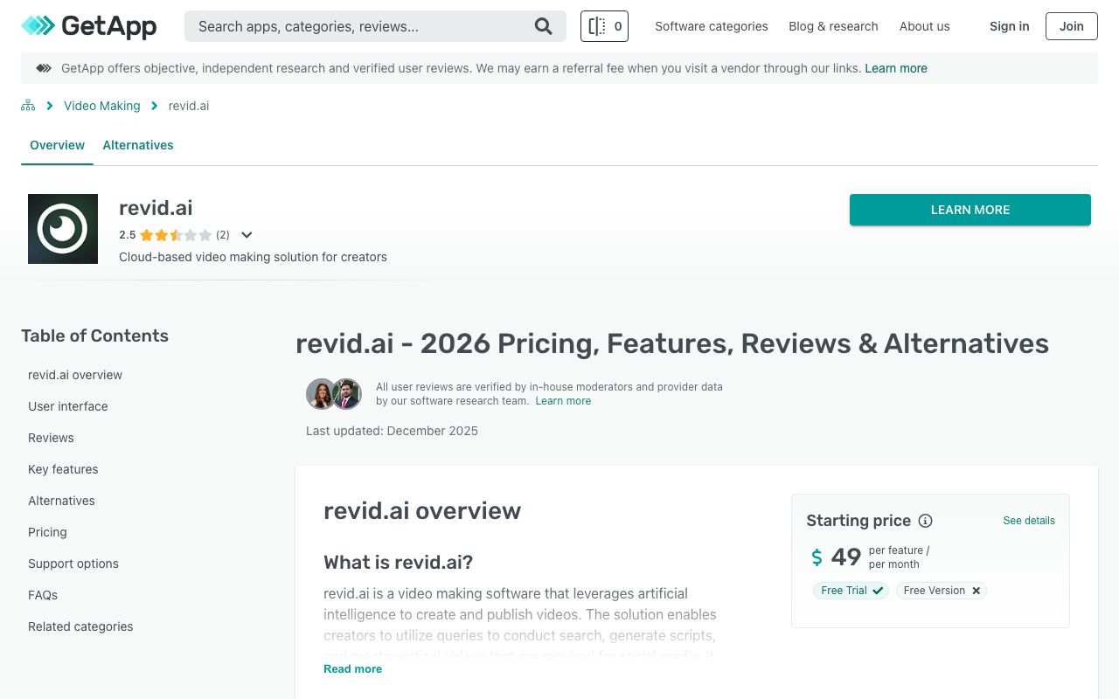Jump to revid.ai overview in contents

[x=75, y=375]
